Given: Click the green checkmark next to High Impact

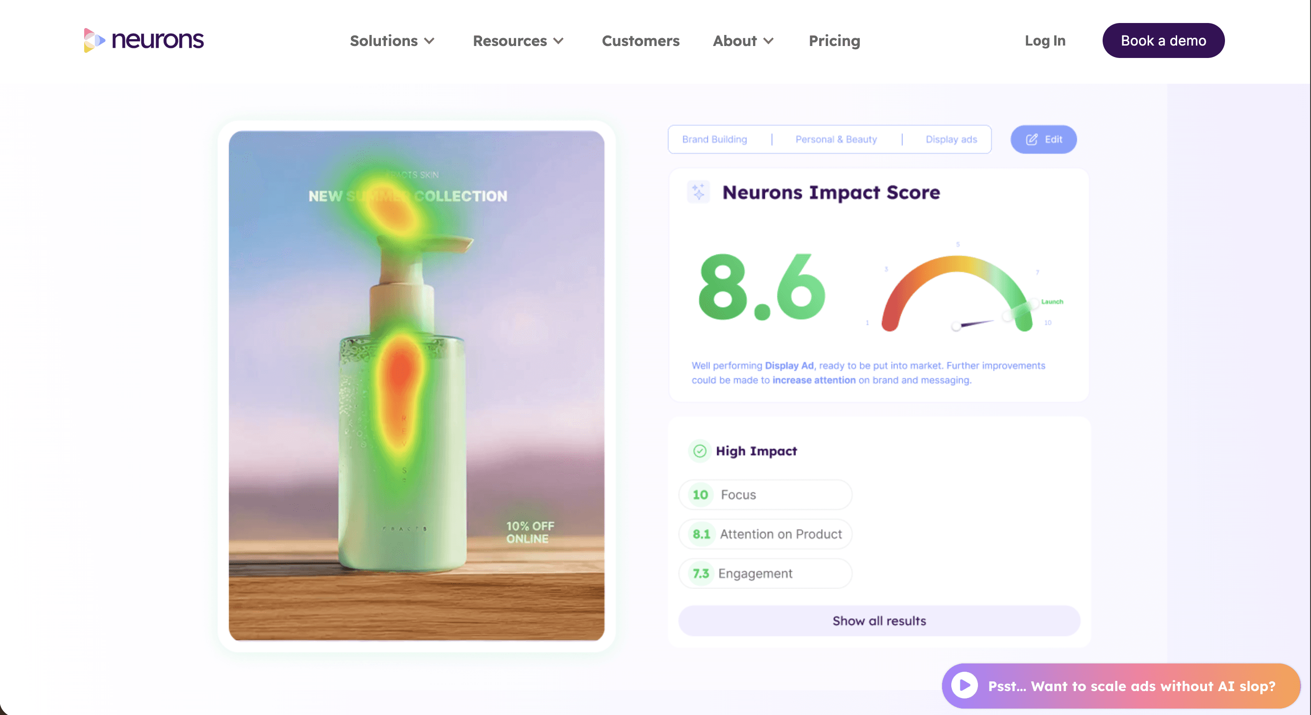Looking at the screenshot, I should tap(699, 451).
